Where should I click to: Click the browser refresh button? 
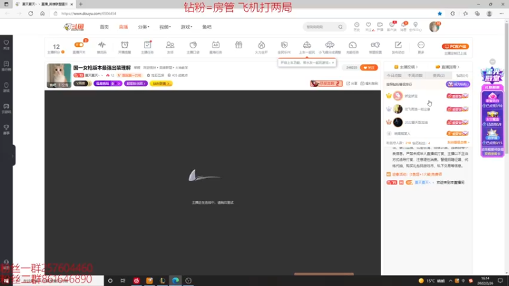click(x=31, y=13)
